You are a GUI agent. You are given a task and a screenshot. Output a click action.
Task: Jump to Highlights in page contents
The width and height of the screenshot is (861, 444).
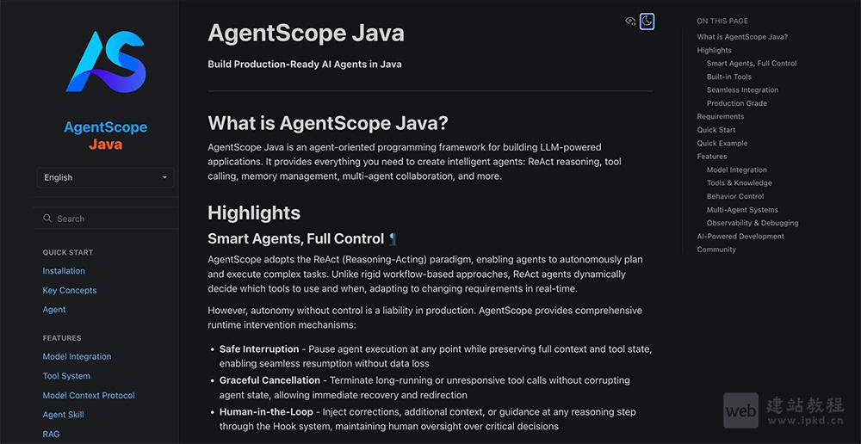pyautogui.click(x=715, y=50)
